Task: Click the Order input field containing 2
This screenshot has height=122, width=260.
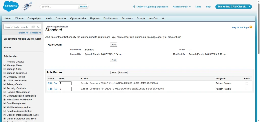Action: click(x=65, y=89)
